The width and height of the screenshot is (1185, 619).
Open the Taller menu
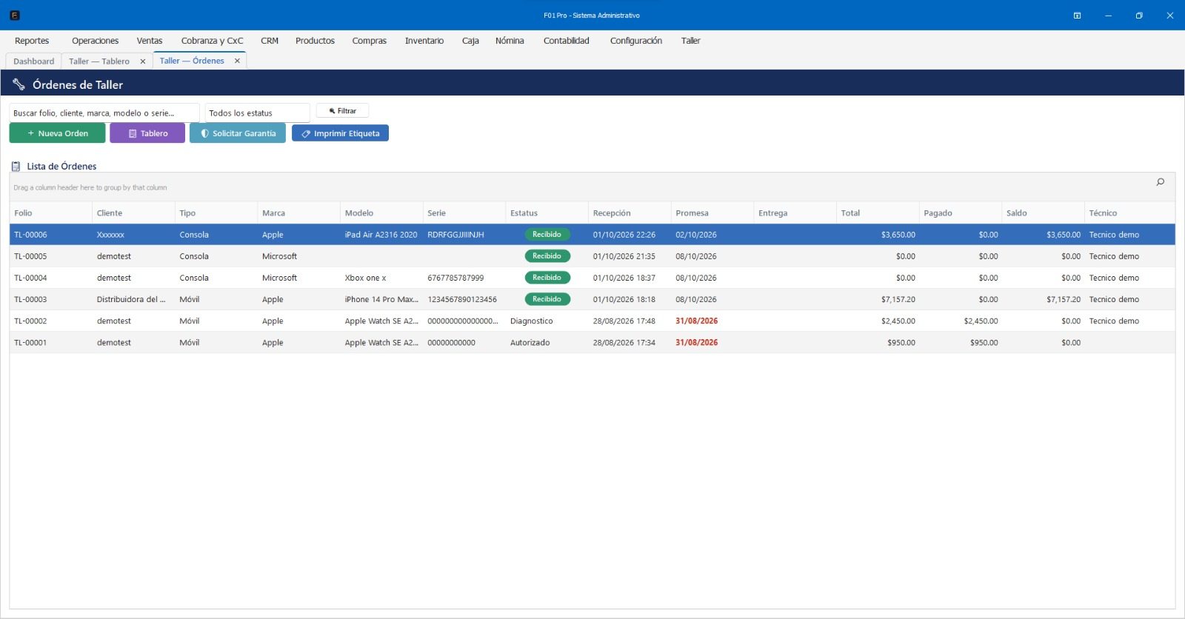click(690, 41)
